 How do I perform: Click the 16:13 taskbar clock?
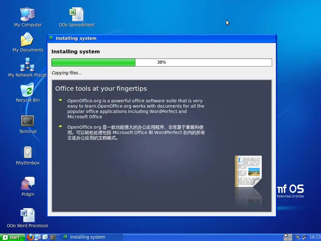[315, 237]
